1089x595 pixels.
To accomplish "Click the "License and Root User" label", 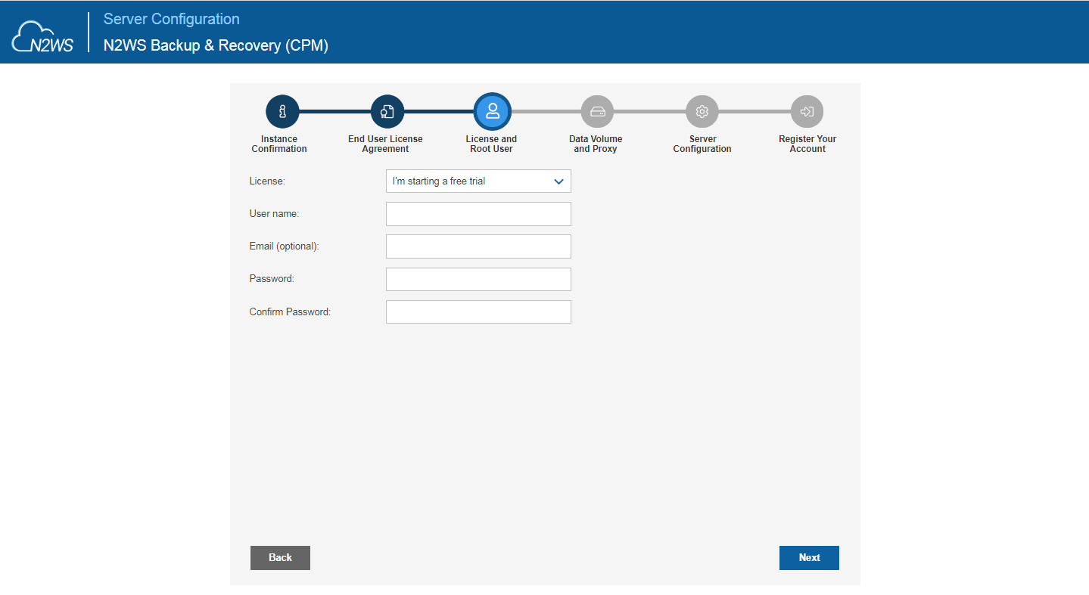I will pyautogui.click(x=491, y=144).
